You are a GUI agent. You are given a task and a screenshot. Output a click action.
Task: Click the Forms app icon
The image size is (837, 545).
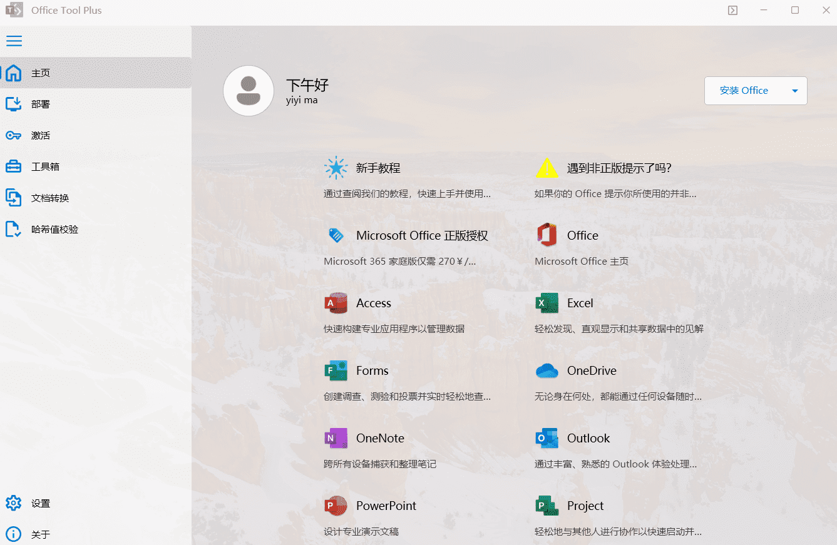[336, 370]
